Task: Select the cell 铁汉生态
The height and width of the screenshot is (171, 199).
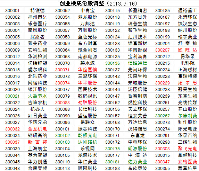Action: click(x=188, y=24)
